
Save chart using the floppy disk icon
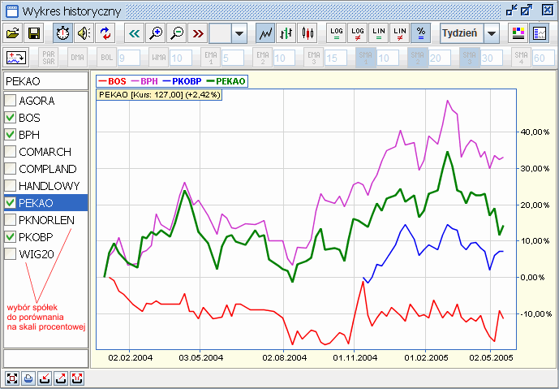point(33,33)
